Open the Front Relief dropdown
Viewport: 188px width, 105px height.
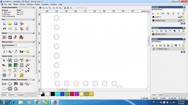pos(168,42)
